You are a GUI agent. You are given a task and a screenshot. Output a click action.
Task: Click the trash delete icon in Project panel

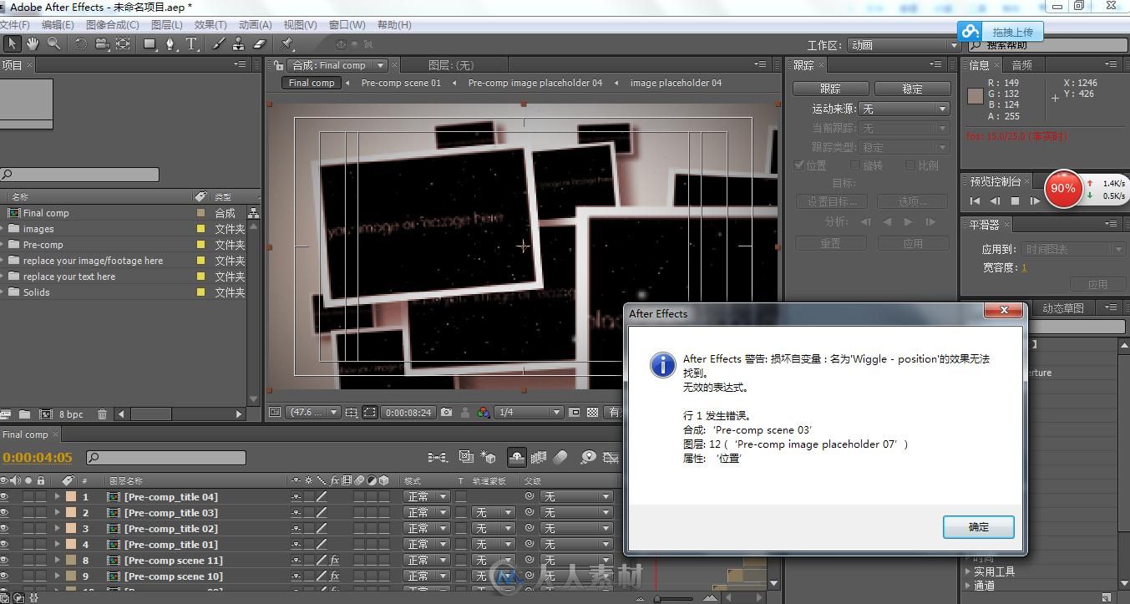(x=102, y=414)
